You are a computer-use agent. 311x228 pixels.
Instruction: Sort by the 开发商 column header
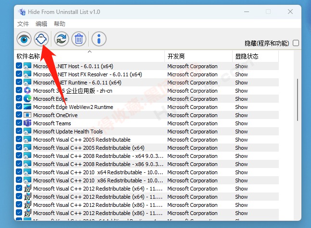click(199, 56)
